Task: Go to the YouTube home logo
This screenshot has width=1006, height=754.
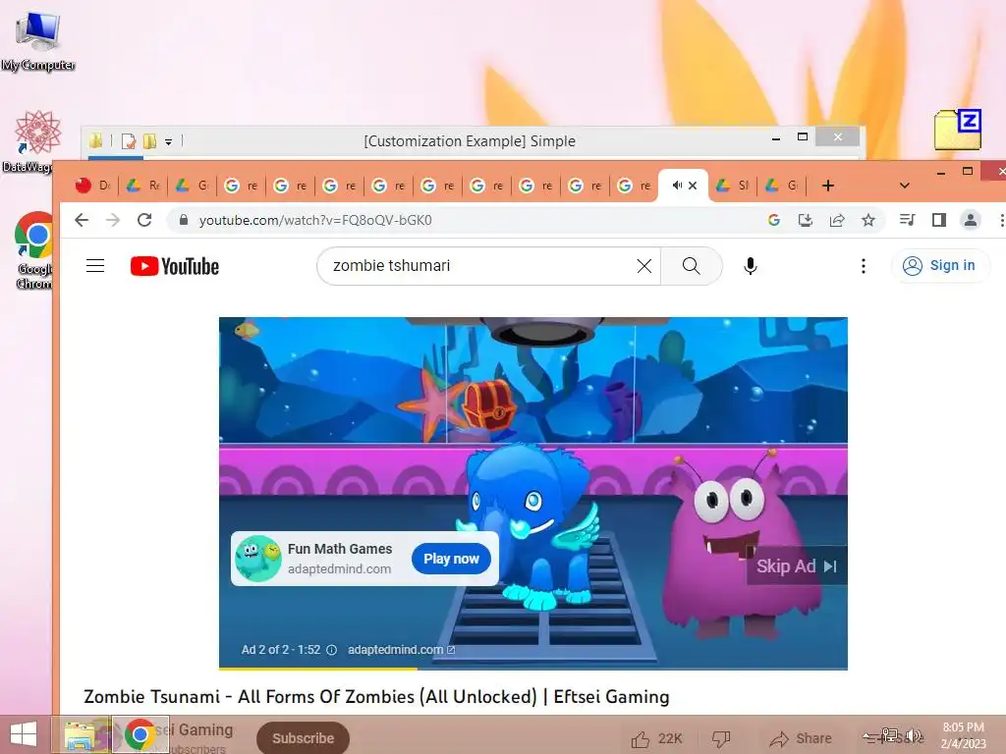Action: click(175, 266)
